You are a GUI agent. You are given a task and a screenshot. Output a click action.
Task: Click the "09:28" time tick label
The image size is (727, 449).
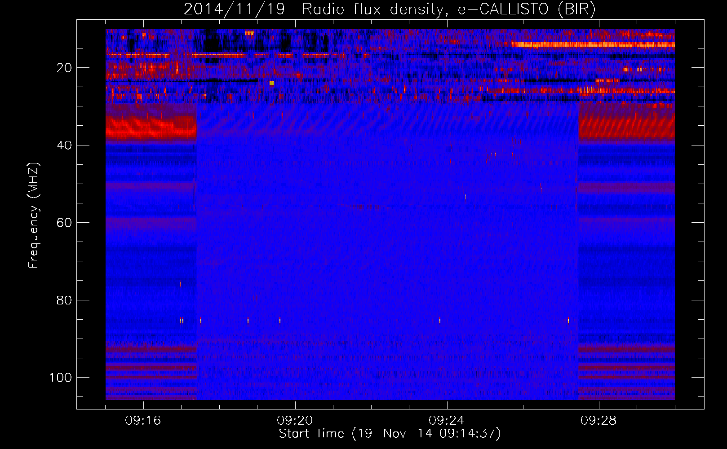coord(598,421)
